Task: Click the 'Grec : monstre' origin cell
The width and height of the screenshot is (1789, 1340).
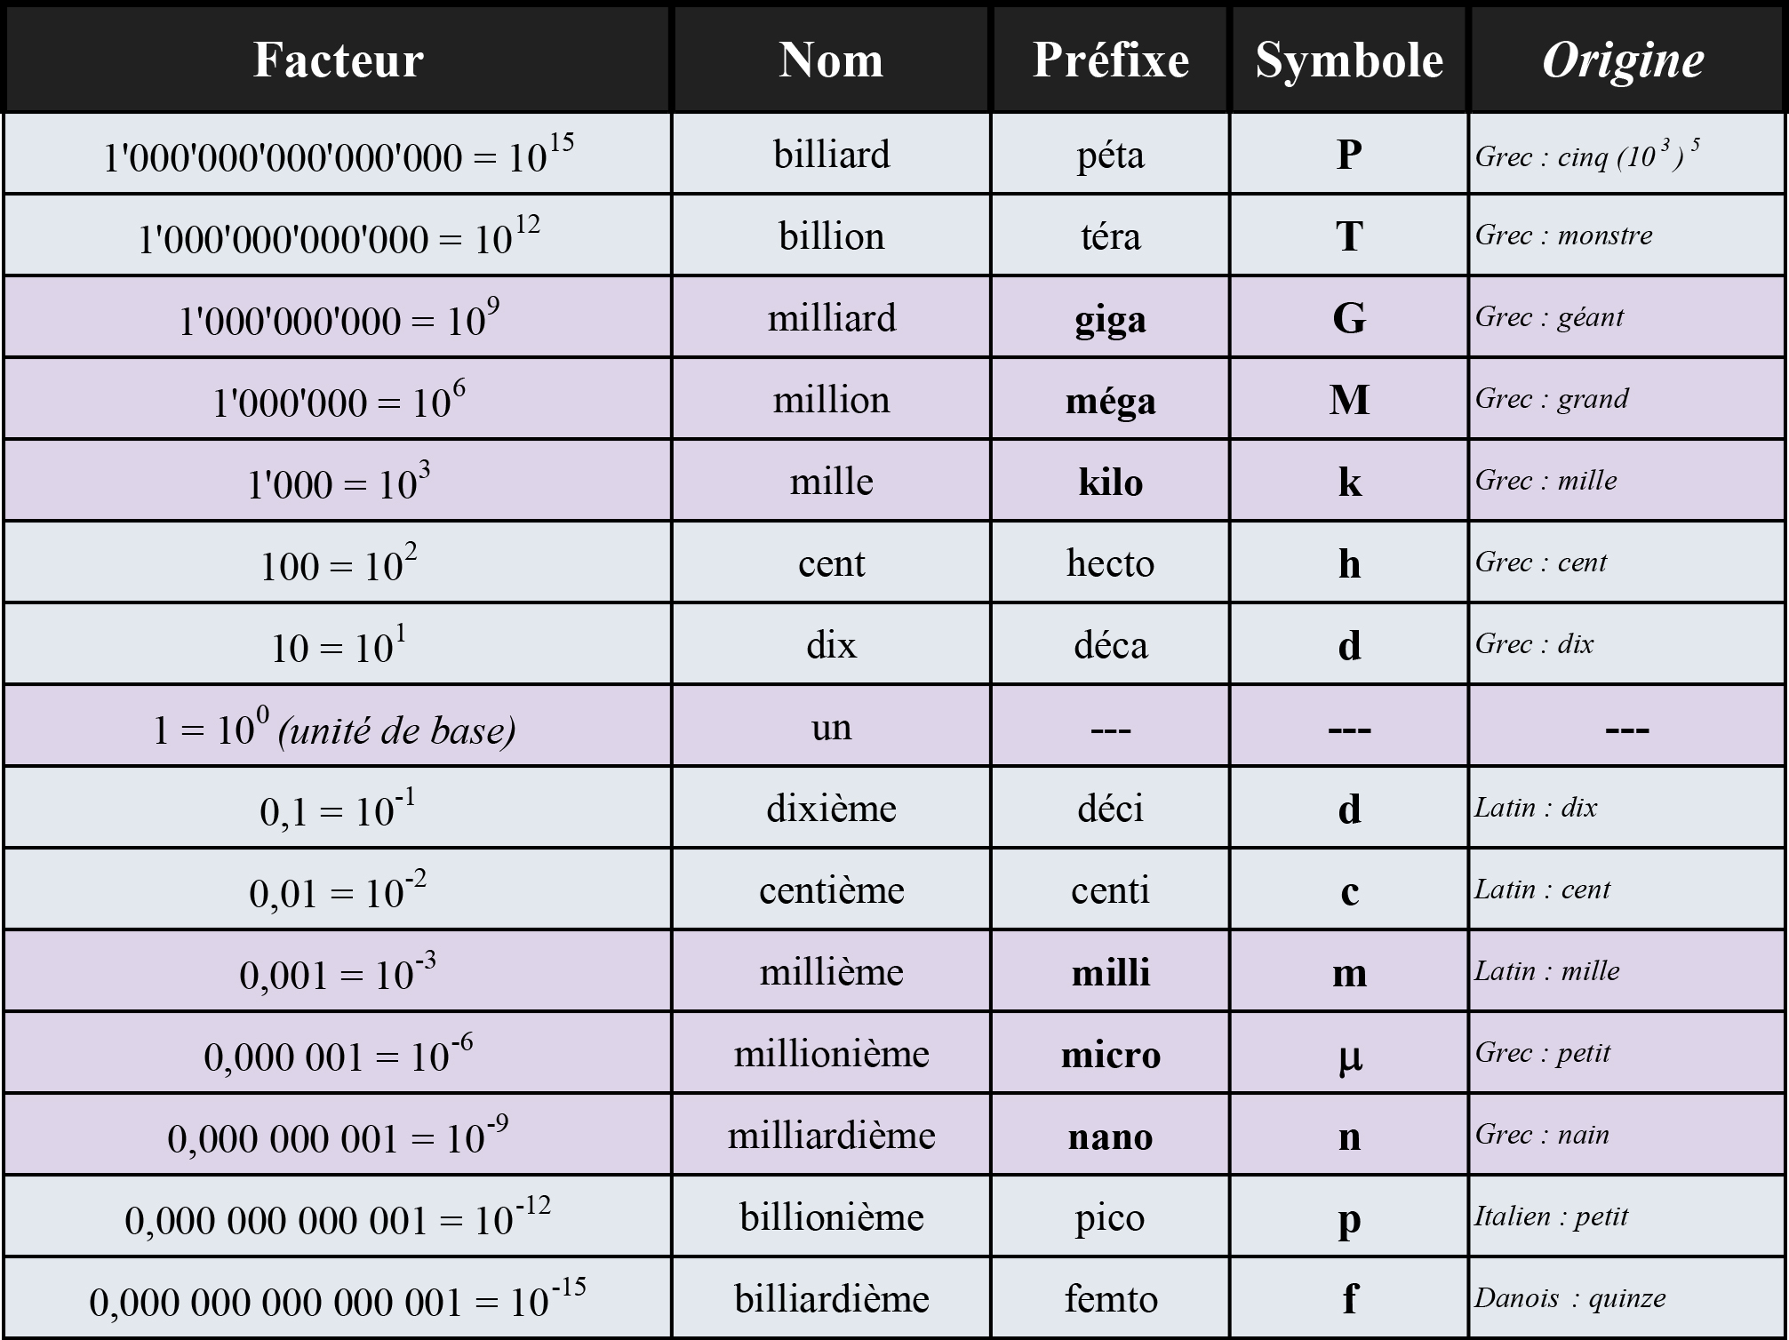Action: pyautogui.click(x=1564, y=235)
